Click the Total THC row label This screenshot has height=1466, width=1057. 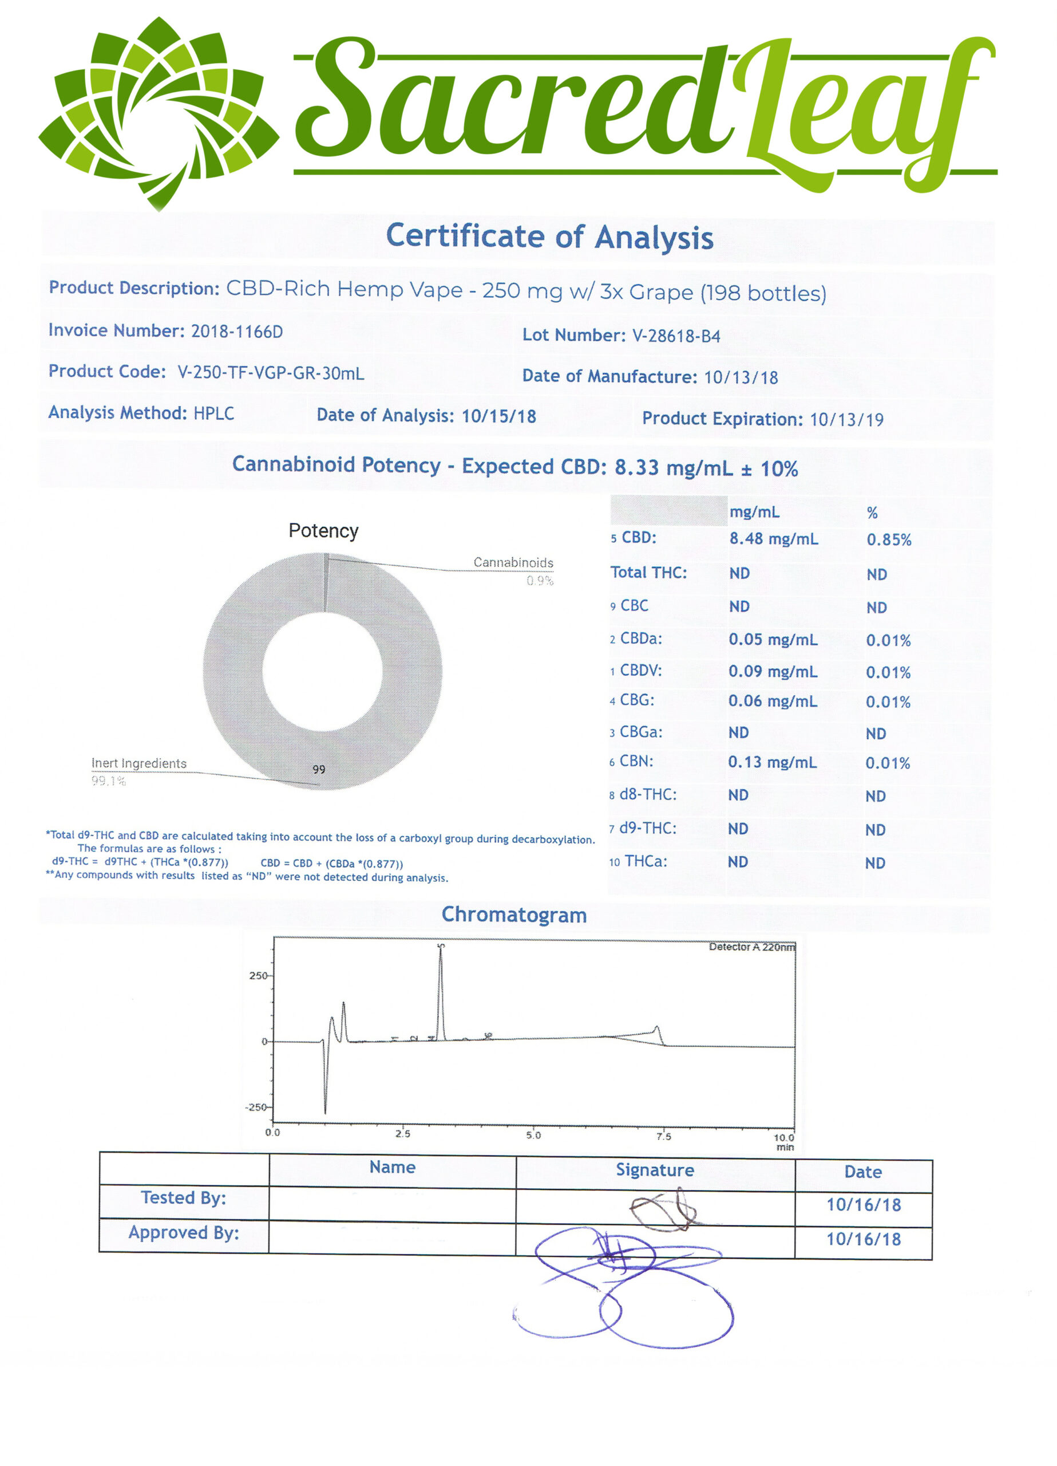(648, 572)
